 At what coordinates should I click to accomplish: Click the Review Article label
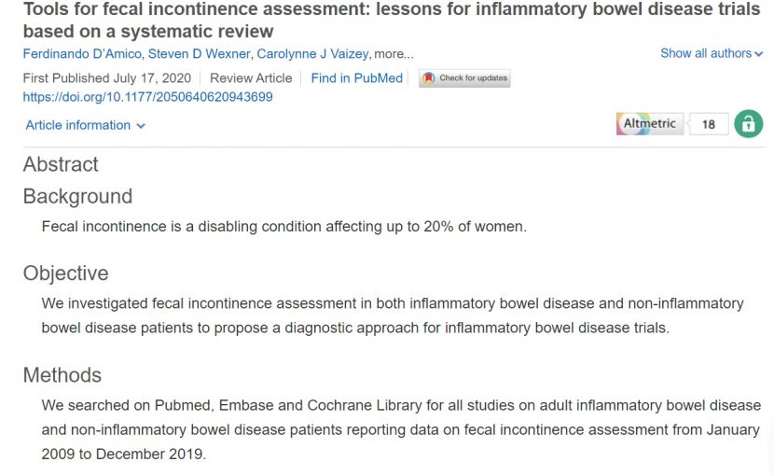pyautogui.click(x=251, y=78)
